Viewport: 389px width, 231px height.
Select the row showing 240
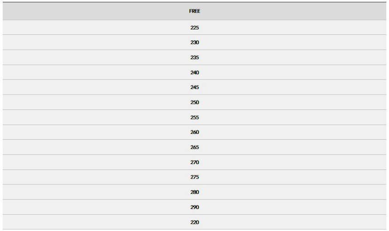[x=194, y=72]
